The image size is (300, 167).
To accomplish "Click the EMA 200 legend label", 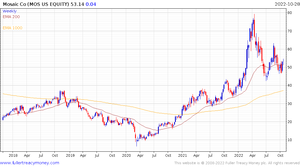I will pos(11,17).
